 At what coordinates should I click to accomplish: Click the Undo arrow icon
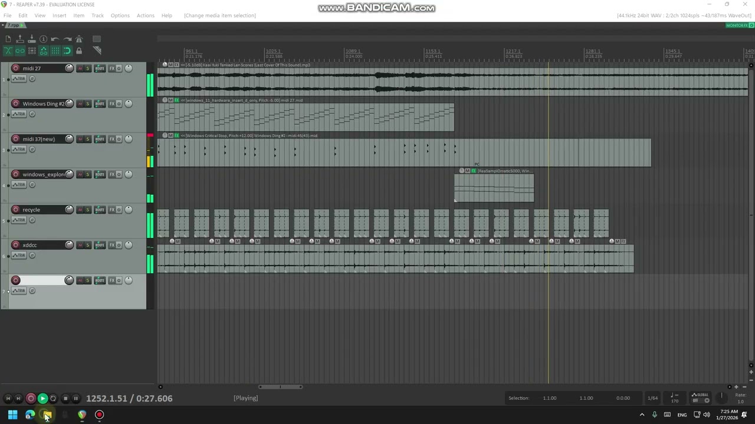pyautogui.click(x=55, y=39)
